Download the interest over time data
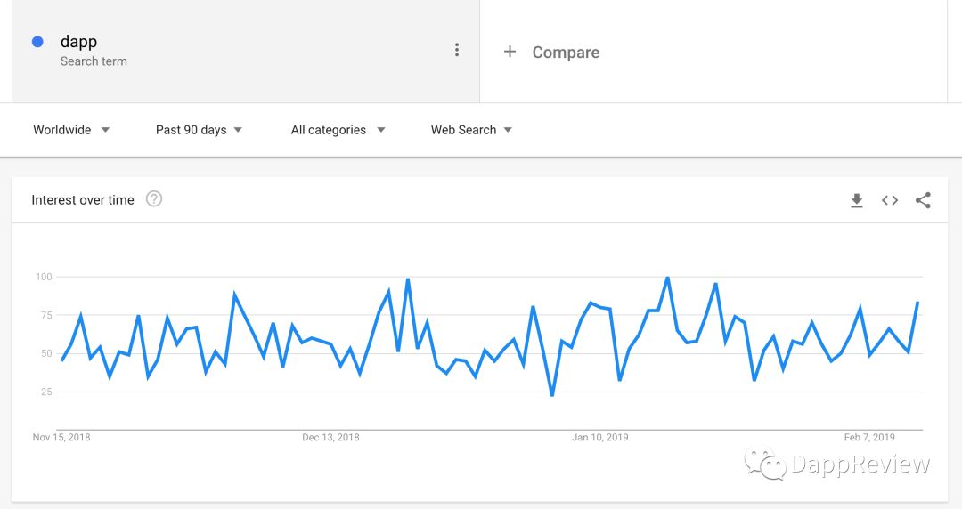The width and height of the screenshot is (962, 509). [857, 200]
